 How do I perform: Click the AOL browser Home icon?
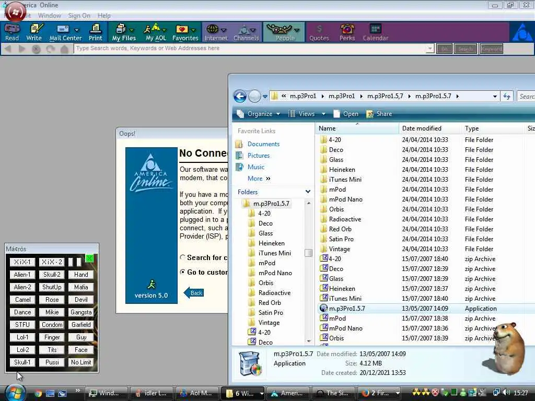64,49
